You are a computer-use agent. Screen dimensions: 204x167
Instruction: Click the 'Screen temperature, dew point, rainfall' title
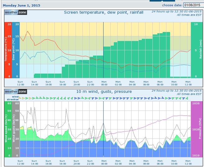coord(104,12)
